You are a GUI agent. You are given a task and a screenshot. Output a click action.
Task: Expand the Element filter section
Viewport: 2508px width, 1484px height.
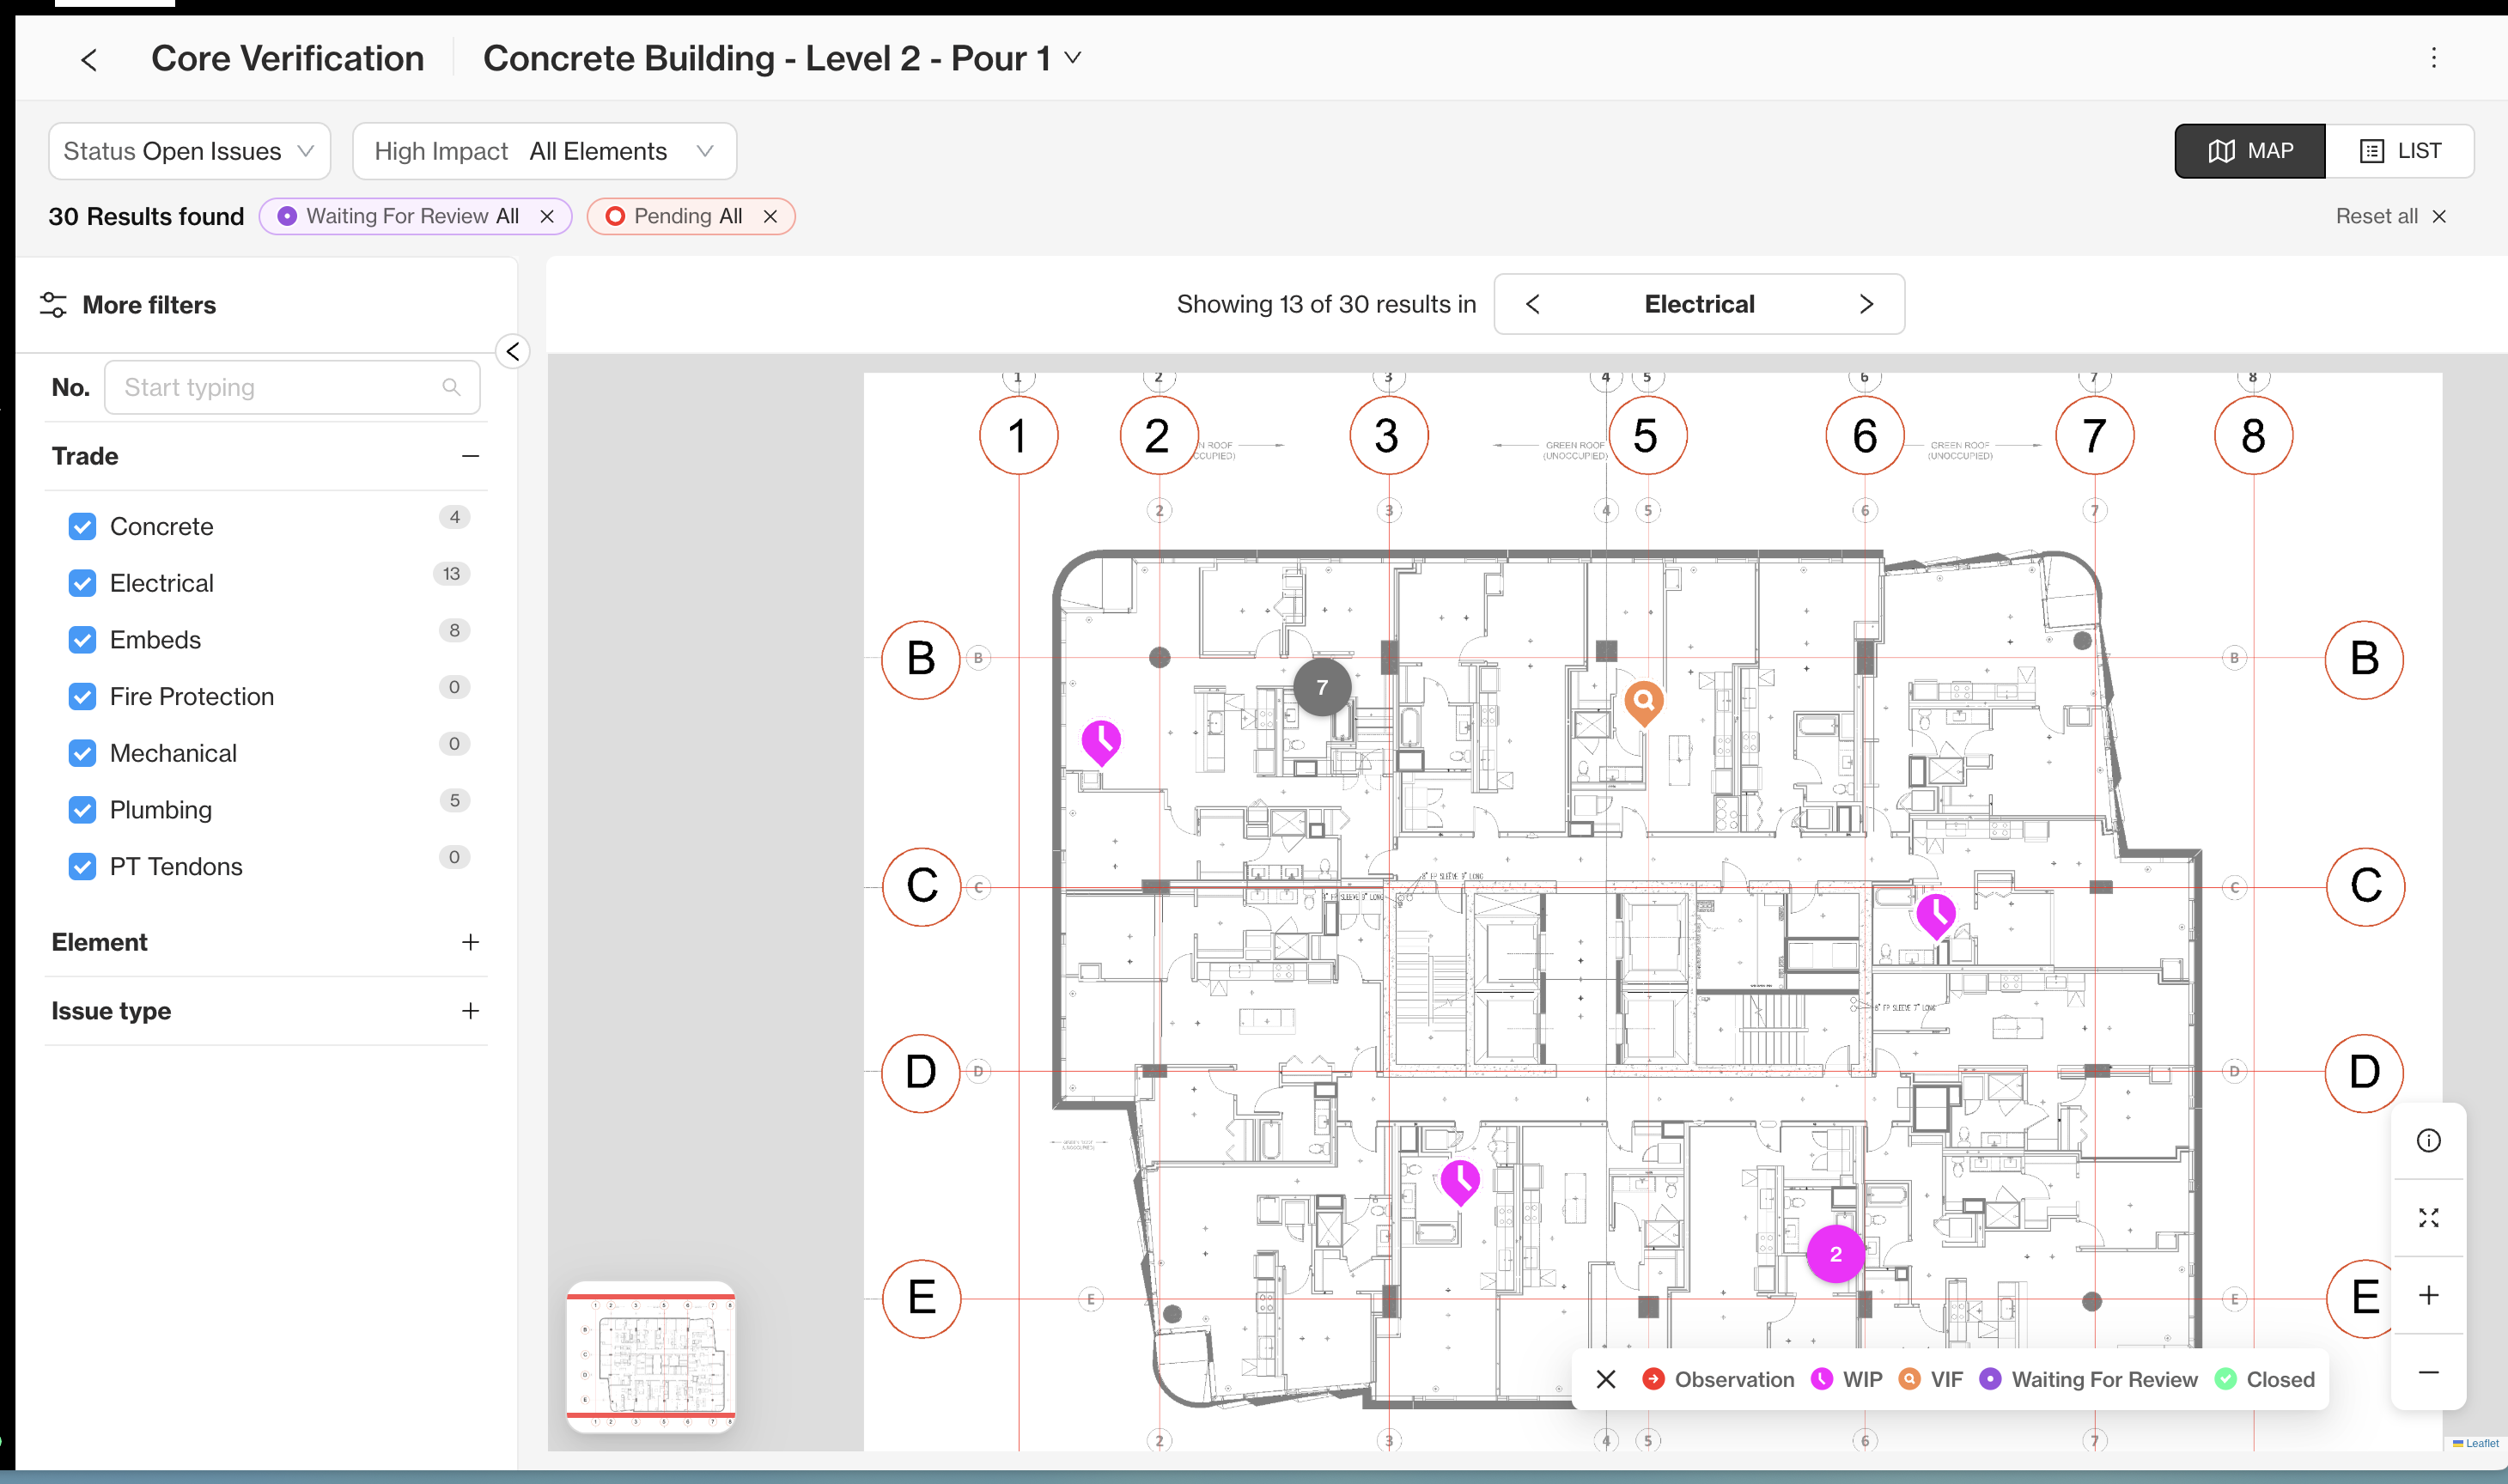(x=470, y=942)
